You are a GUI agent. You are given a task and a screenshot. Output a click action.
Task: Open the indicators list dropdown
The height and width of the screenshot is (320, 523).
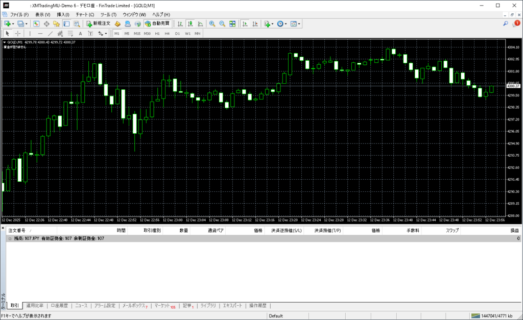pos(273,23)
